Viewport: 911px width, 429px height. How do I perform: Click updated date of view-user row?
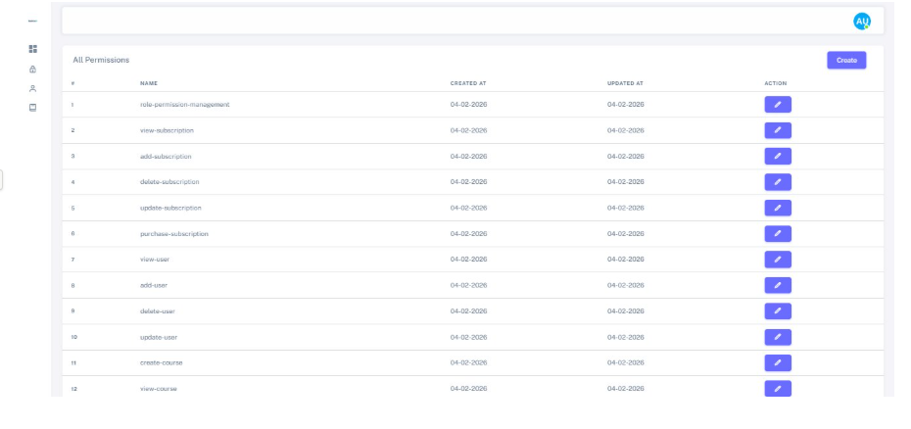[x=626, y=260]
